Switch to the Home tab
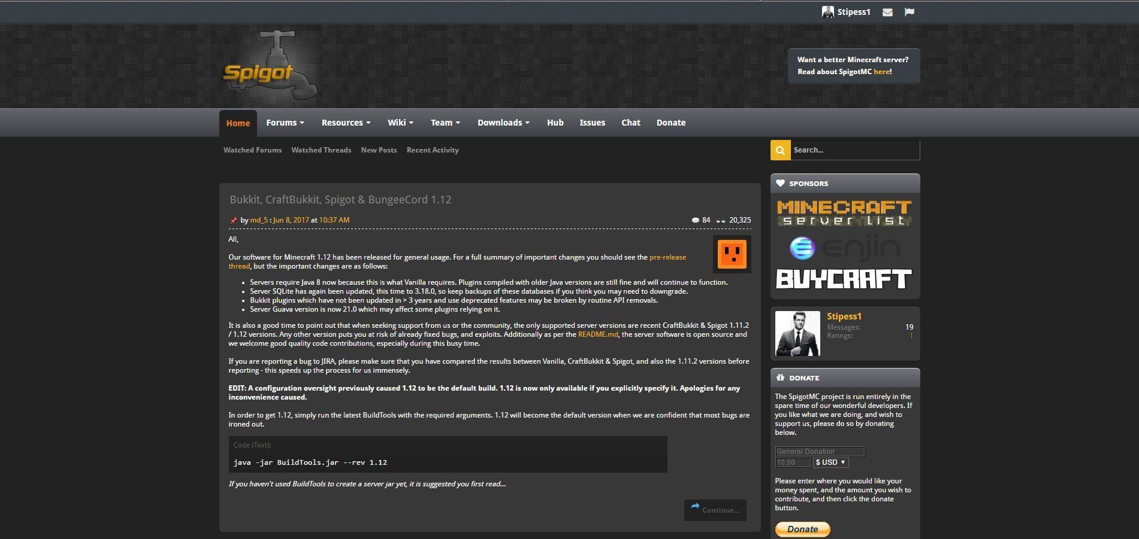Screen dimensions: 1139x539 point(238,122)
